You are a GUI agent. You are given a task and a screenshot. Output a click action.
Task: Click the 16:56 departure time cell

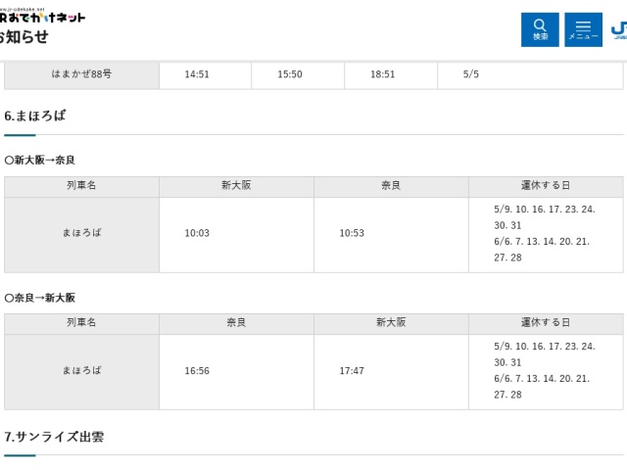[x=197, y=370]
